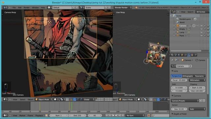The height and width of the screenshot is (119, 211).
Task: Toggle timeline preview range clock icon
Action: (x=46, y=115)
